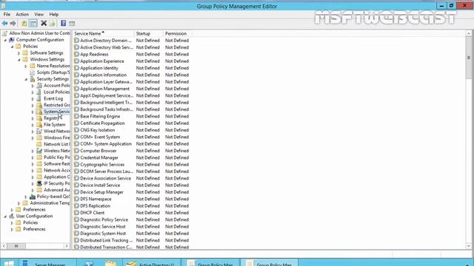Click the IP Security Policies tree icon
Viewport: 474px width, 266px height.
click(x=39, y=183)
